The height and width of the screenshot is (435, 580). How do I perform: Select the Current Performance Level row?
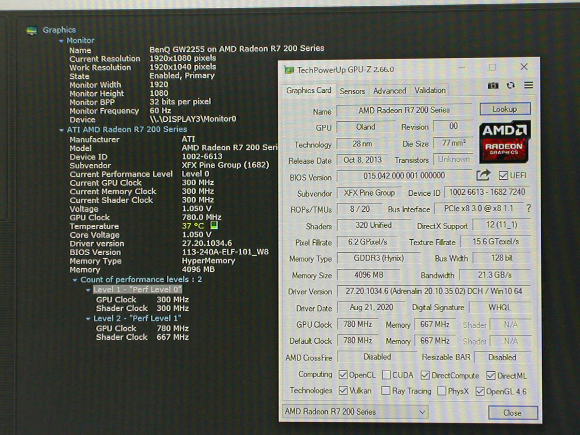click(139, 174)
